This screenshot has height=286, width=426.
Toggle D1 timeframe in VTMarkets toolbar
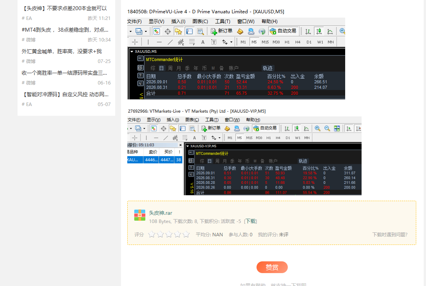coord(288,138)
